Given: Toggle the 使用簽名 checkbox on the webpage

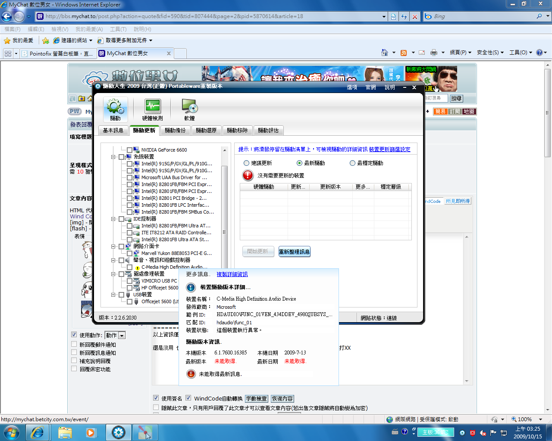Looking at the screenshot, I should point(156,398).
